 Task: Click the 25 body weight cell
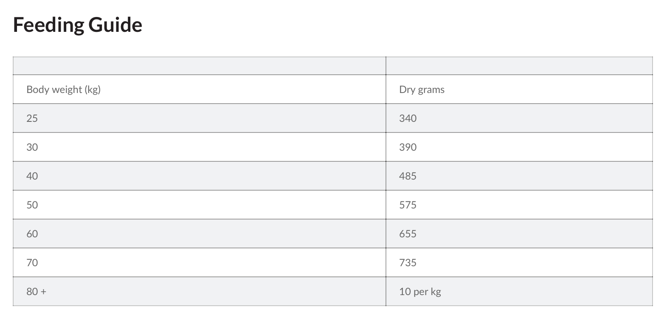(32, 118)
